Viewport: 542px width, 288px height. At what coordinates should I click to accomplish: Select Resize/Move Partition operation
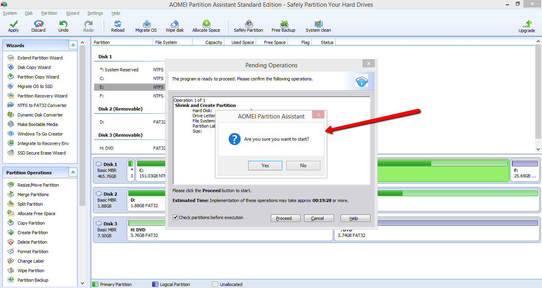pyautogui.click(x=38, y=185)
